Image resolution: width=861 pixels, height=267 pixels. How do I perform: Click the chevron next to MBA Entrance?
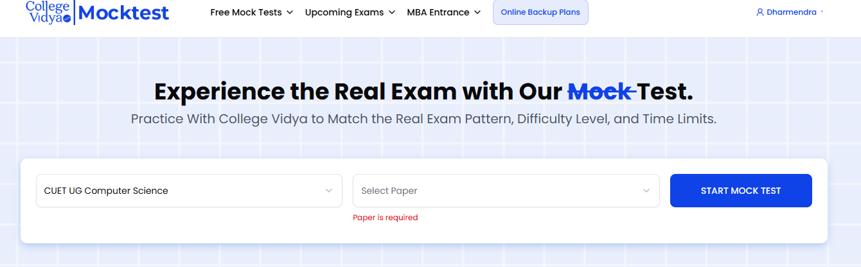477,12
